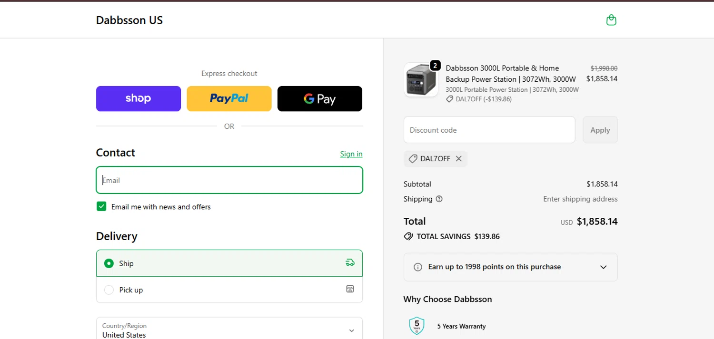Click the tag icon in DAL7OFF chip
The image size is (714, 339).
click(413, 159)
